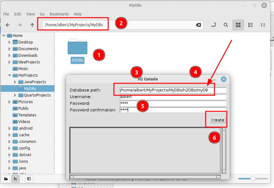The height and width of the screenshot is (188, 274).
Task: Select Music in the sidebar tree
Action: point(23,69)
